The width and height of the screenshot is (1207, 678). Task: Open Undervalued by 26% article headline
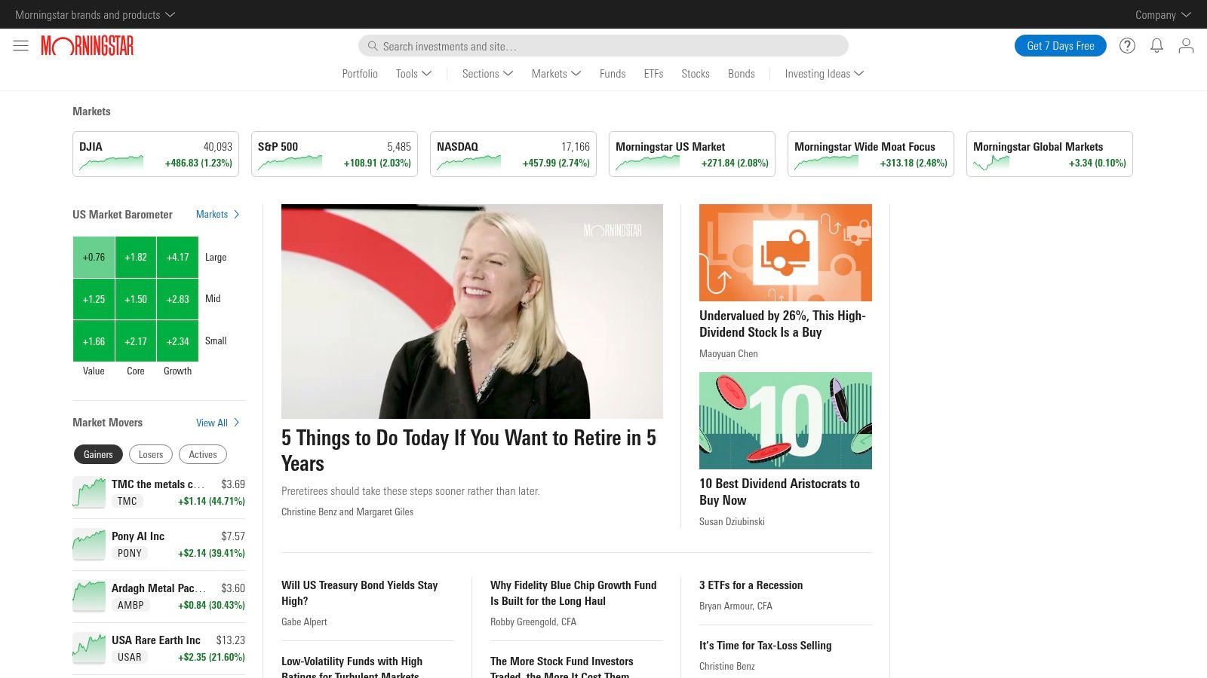[782, 324]
